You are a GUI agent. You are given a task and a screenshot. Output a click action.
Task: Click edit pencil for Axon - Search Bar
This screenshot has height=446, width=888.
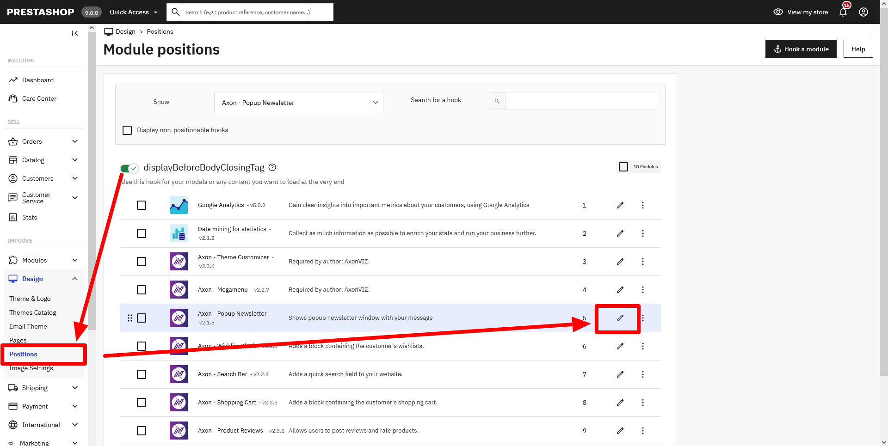620,374
